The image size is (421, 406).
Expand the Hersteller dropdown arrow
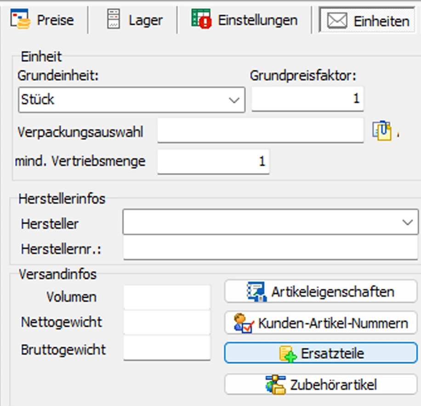tap(407, 223)
